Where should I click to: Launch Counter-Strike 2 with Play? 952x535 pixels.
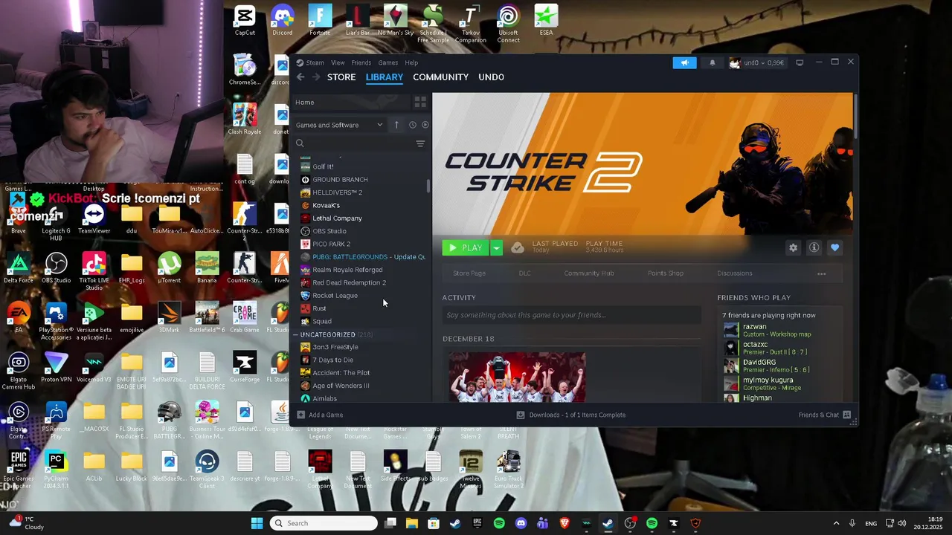[466, 247]
